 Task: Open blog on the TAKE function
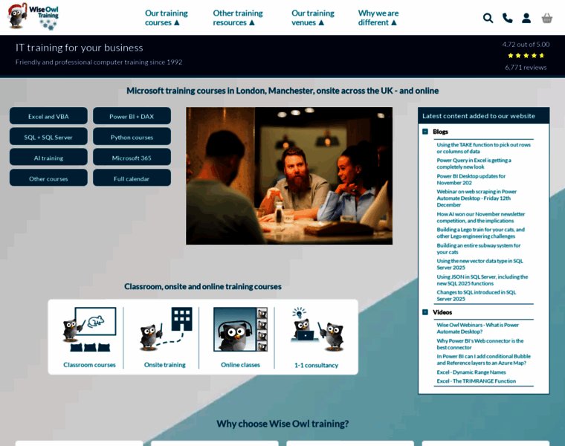click(483, 148)
